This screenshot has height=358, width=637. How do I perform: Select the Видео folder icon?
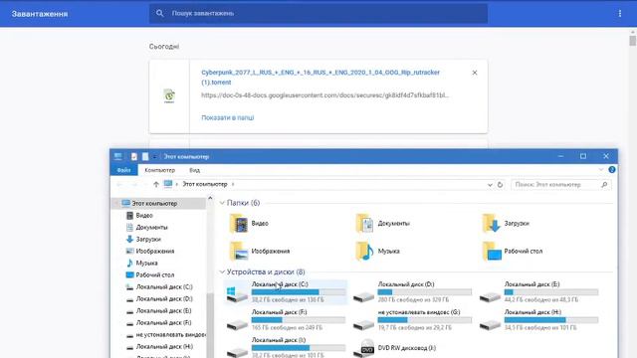click(239, 224)
